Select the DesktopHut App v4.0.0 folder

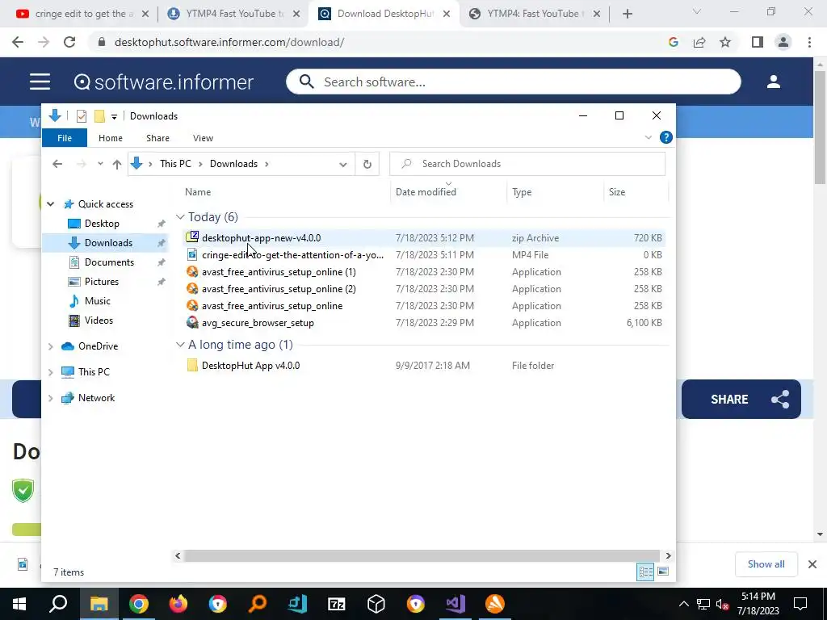click(x=424, y=366)
